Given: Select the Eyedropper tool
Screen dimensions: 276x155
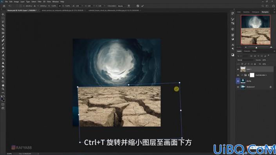Looking at the screenshot, I should (3, 36).
